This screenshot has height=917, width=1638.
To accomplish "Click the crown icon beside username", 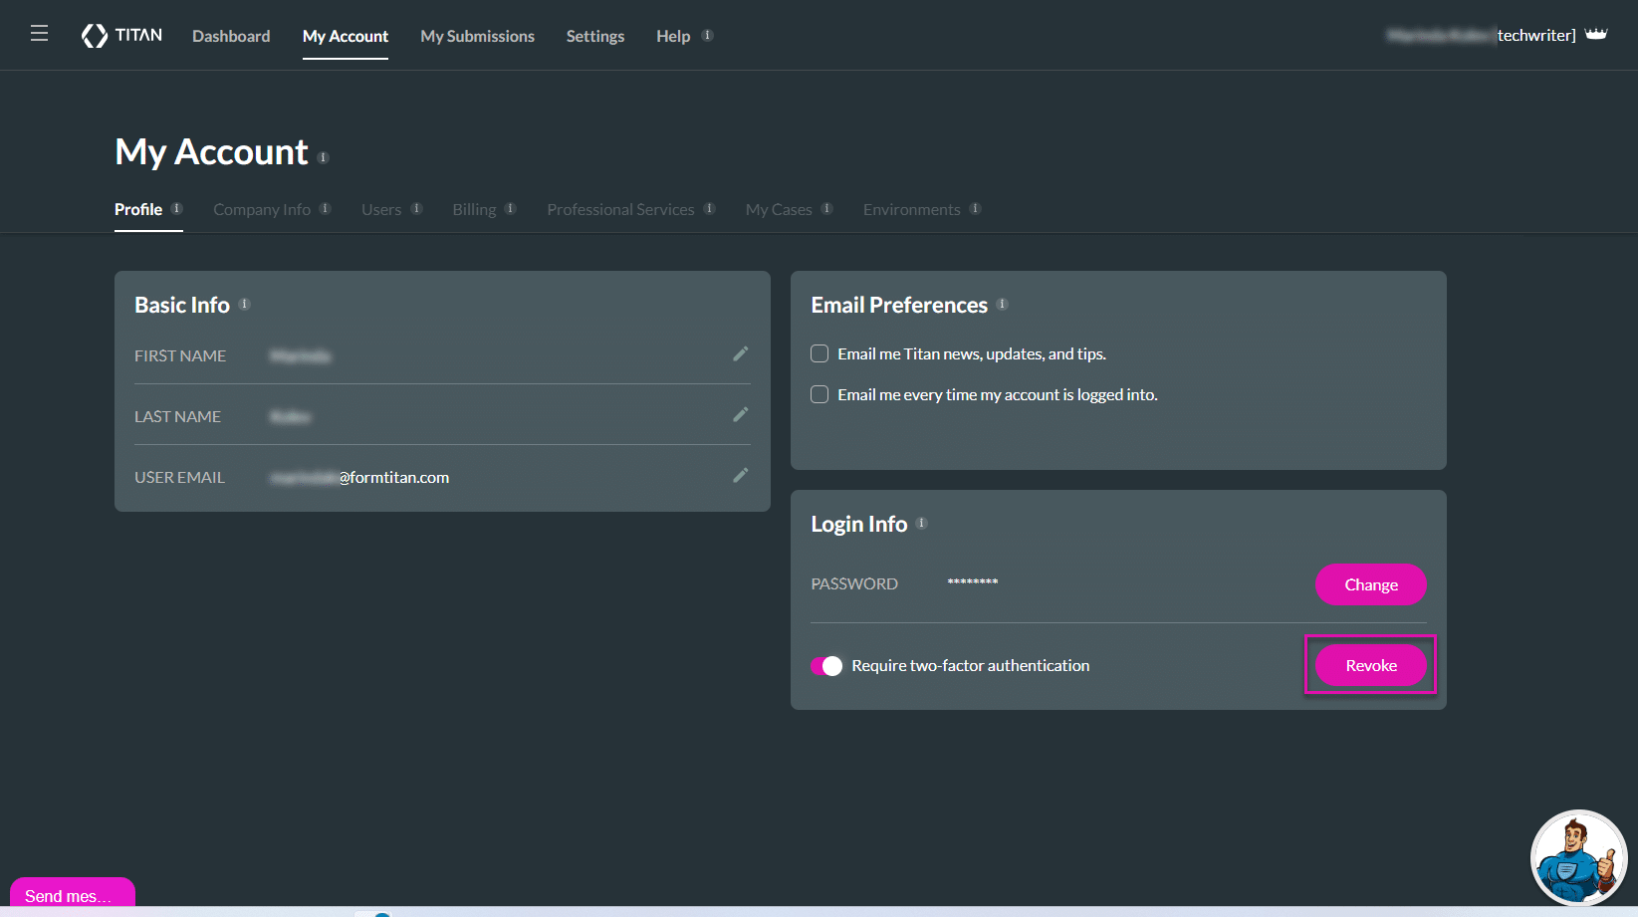I will coord(1596,35).
